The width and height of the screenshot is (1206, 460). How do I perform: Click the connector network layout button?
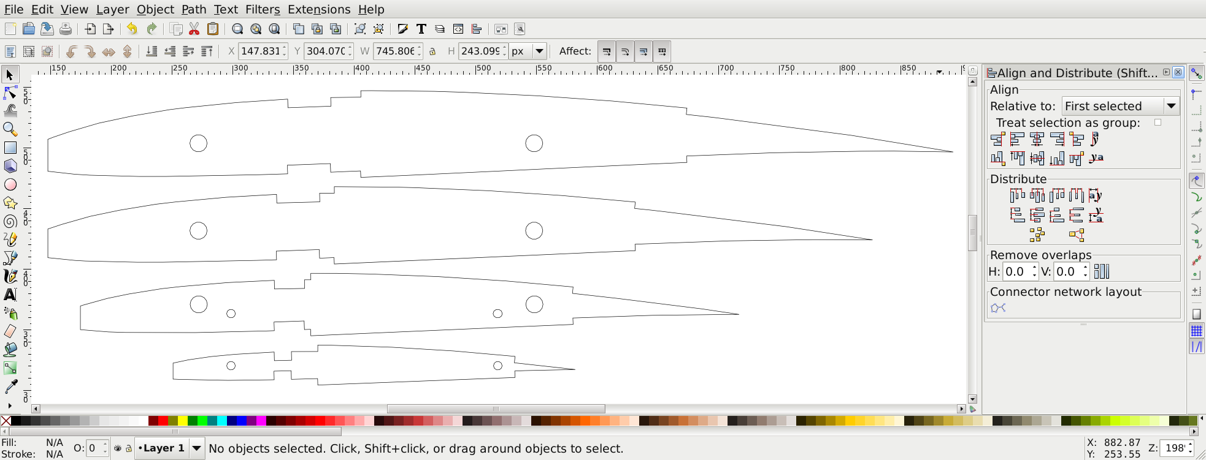[x=998, y=307]
